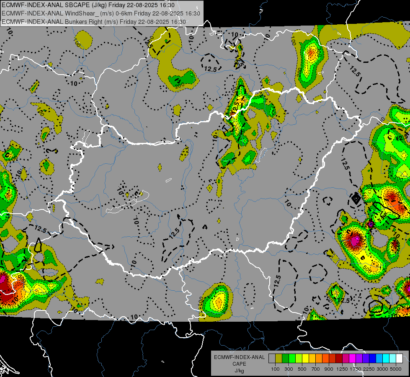
Task: Click the legend tick label 5000
Action: (x=396, y=369)
